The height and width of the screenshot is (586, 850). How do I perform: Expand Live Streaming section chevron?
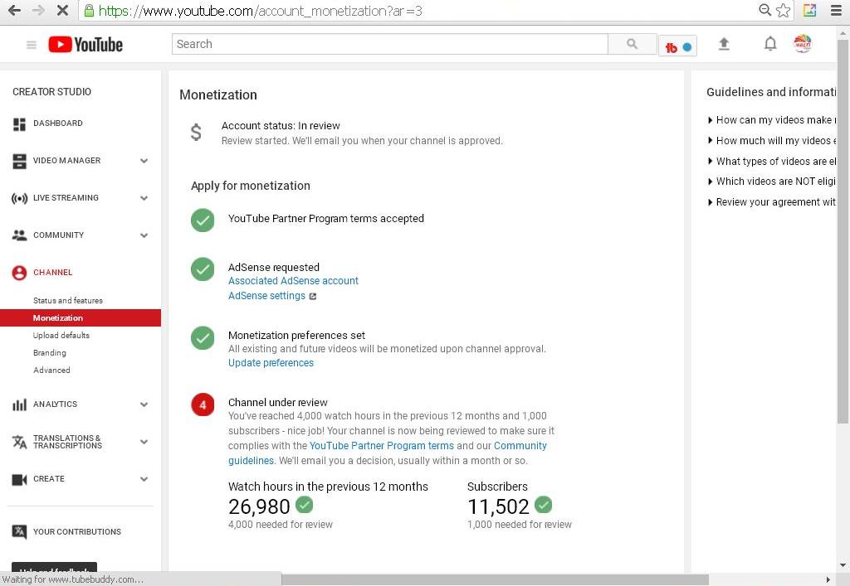pyautogui.click(x=144, y=198)
